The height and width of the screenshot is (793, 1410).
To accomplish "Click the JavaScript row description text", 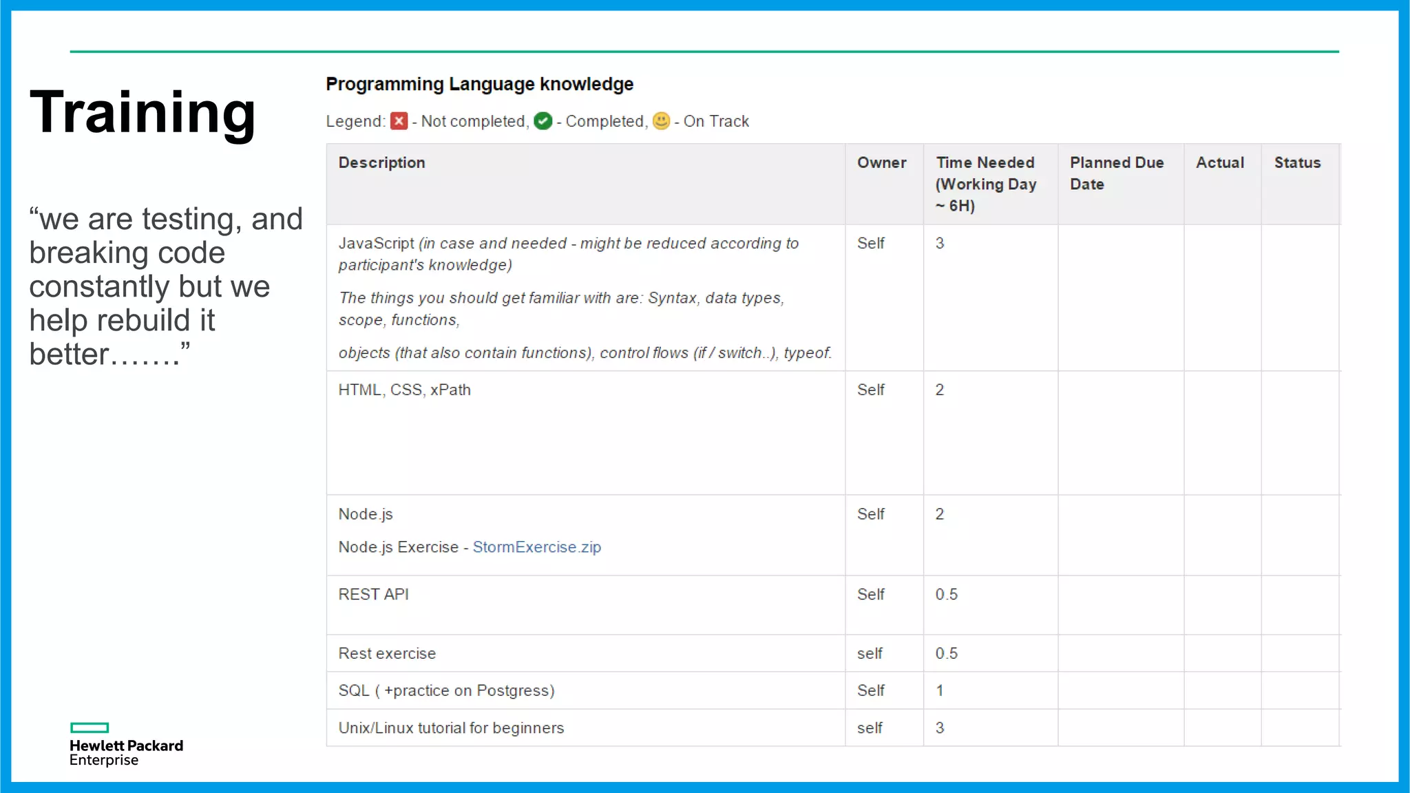I will (x=568, y=244).
